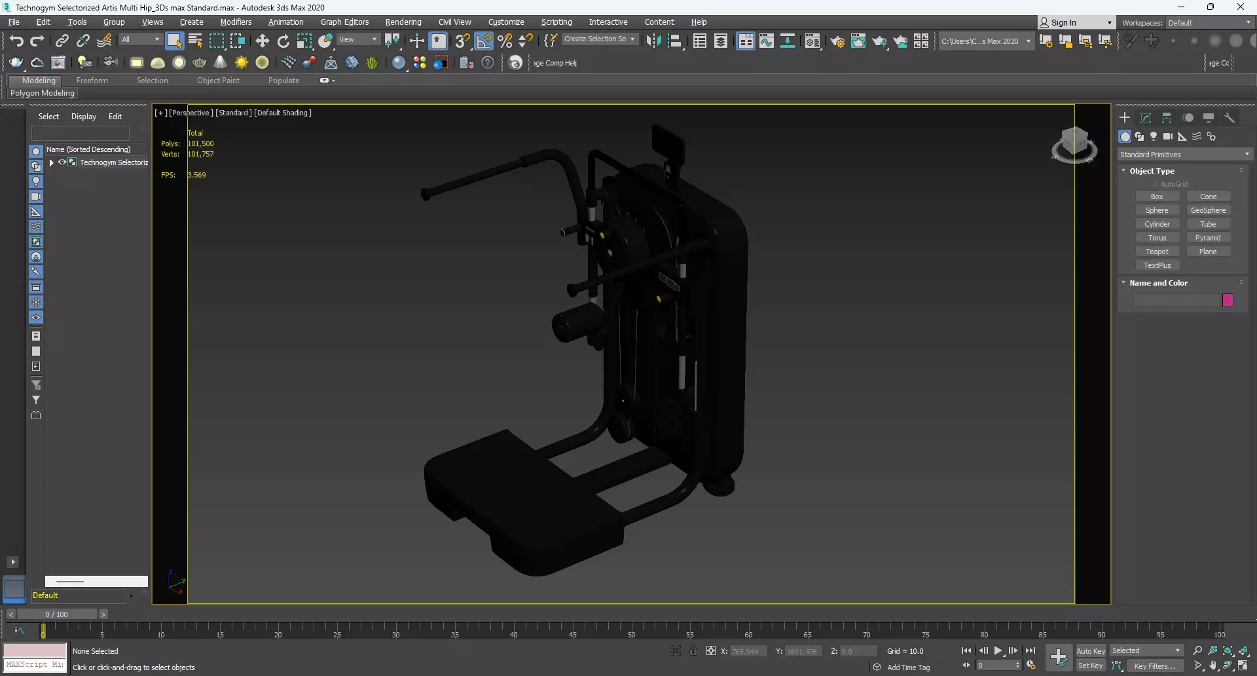Screen dimensions: 1257x676
Task: Click the Mirror tool icon
Action: click(653, 41)
